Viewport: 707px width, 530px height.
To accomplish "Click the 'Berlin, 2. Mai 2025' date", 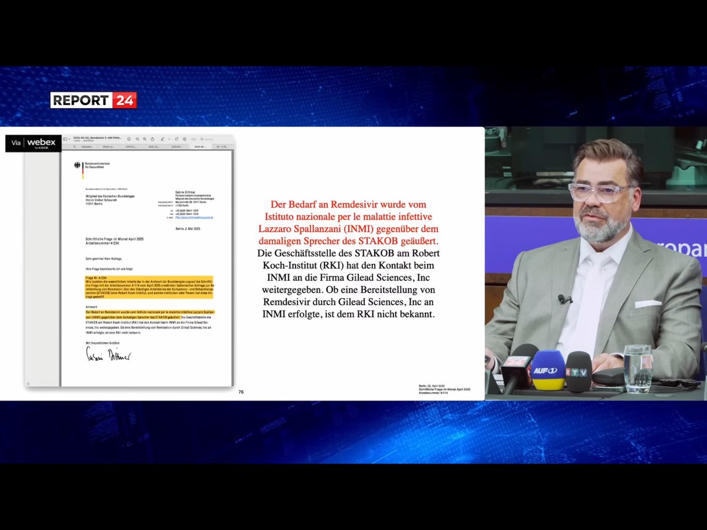I will (x=188, y=228).
